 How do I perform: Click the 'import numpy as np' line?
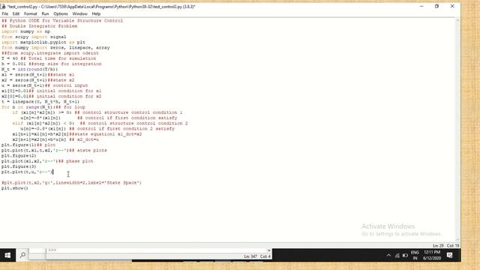point(25,31)
